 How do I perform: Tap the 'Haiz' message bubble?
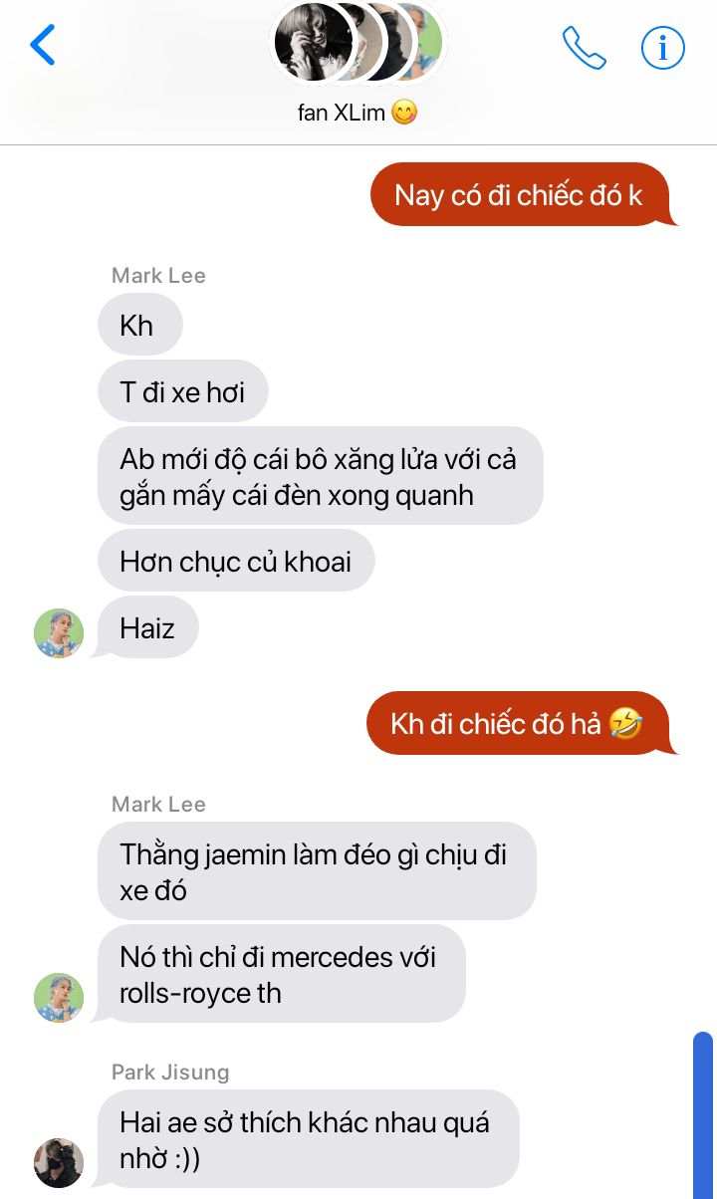[146, 628]
